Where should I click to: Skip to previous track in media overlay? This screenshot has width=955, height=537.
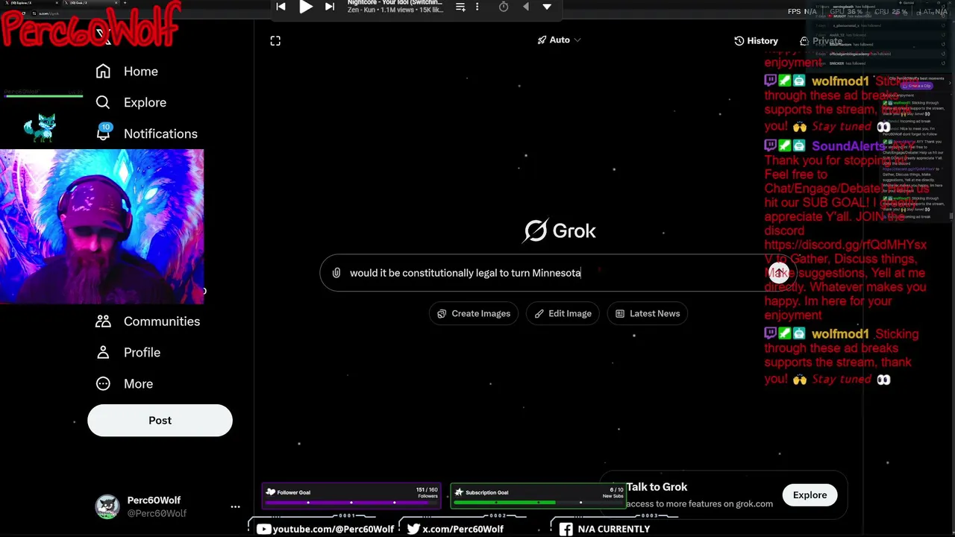pos(281,7)
